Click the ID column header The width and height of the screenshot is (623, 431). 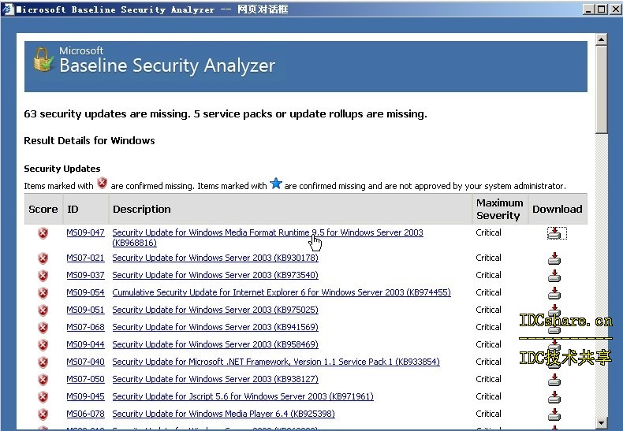(x=85, y=209)
